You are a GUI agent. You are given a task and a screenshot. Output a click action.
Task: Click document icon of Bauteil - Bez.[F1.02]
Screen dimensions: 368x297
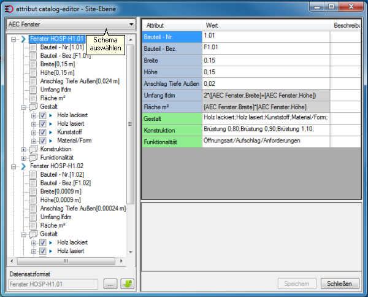coord(33,183)
